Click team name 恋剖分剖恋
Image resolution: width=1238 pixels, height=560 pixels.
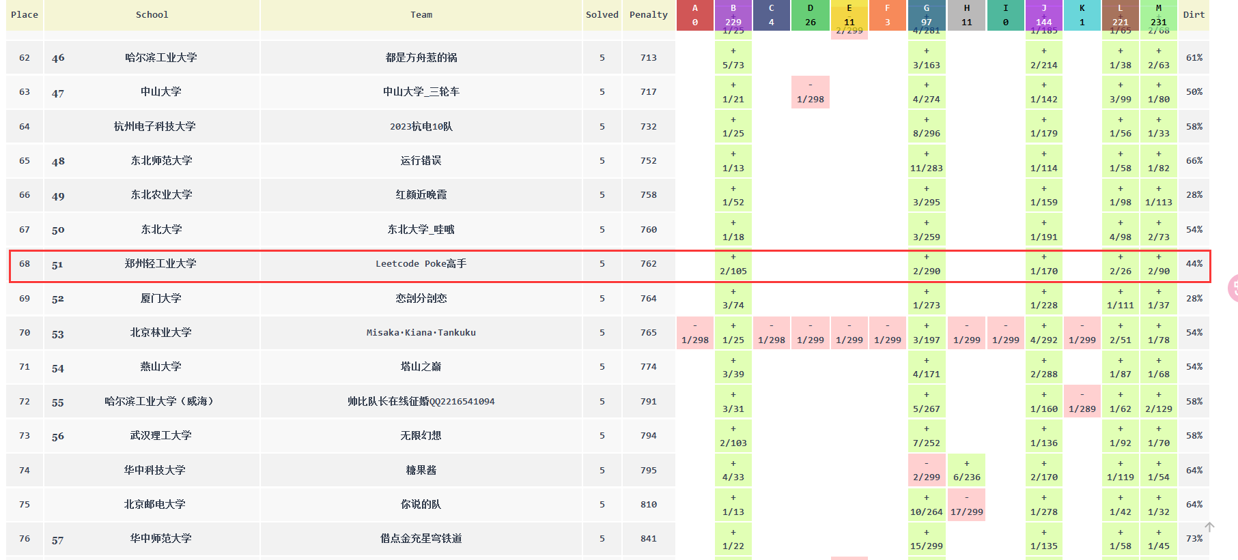coord(421,299)
